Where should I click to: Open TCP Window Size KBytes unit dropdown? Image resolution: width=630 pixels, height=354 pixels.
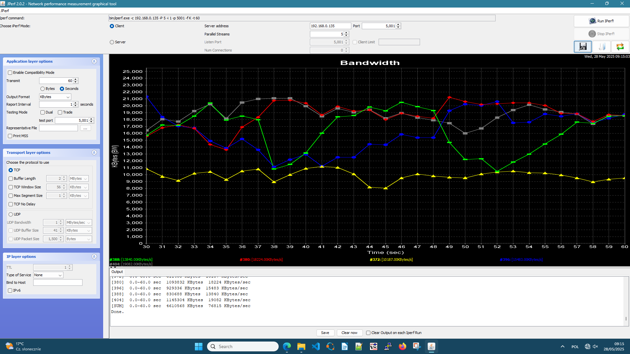(x=79, y=187)
